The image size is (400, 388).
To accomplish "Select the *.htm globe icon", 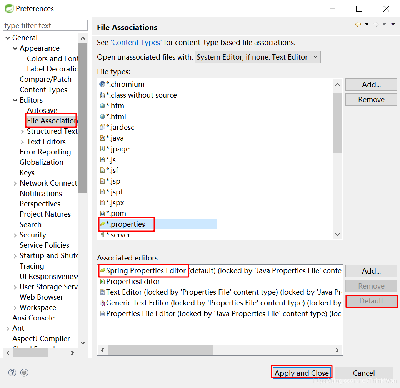I will pos(102,106).
